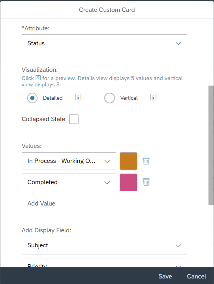
Task: Click the dialog vertical scrollbar
Action: (211, 145)
